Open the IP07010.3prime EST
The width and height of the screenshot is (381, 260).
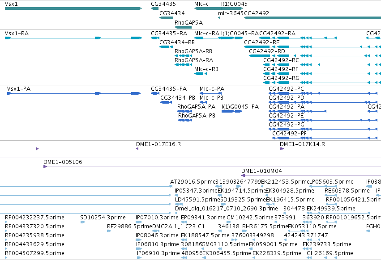point(139,222)
